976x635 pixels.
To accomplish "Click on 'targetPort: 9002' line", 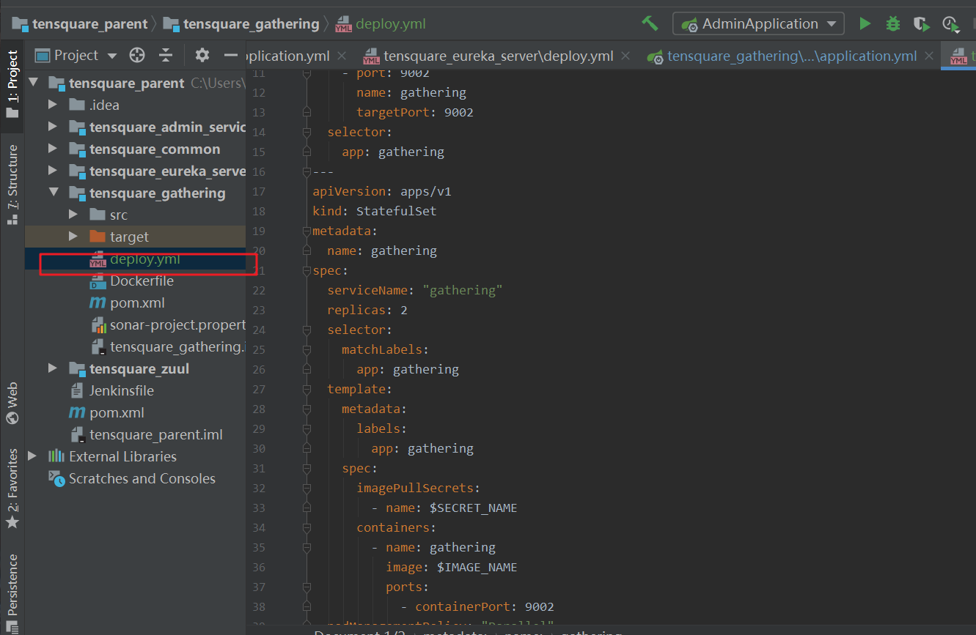I will [x=414, y=112].
